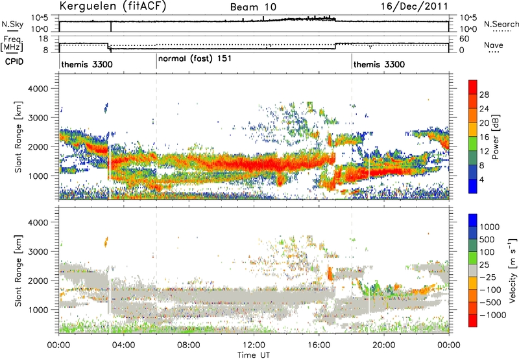Click the date '16/Dec/2011'
519x359 pixels.
pyautogui.click(x=415, y=6)
